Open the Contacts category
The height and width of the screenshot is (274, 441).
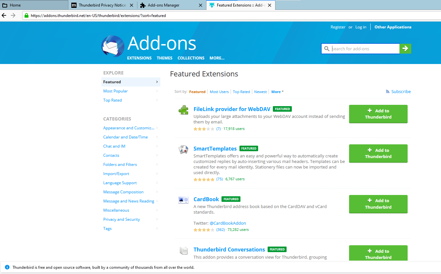click(131, 155)
